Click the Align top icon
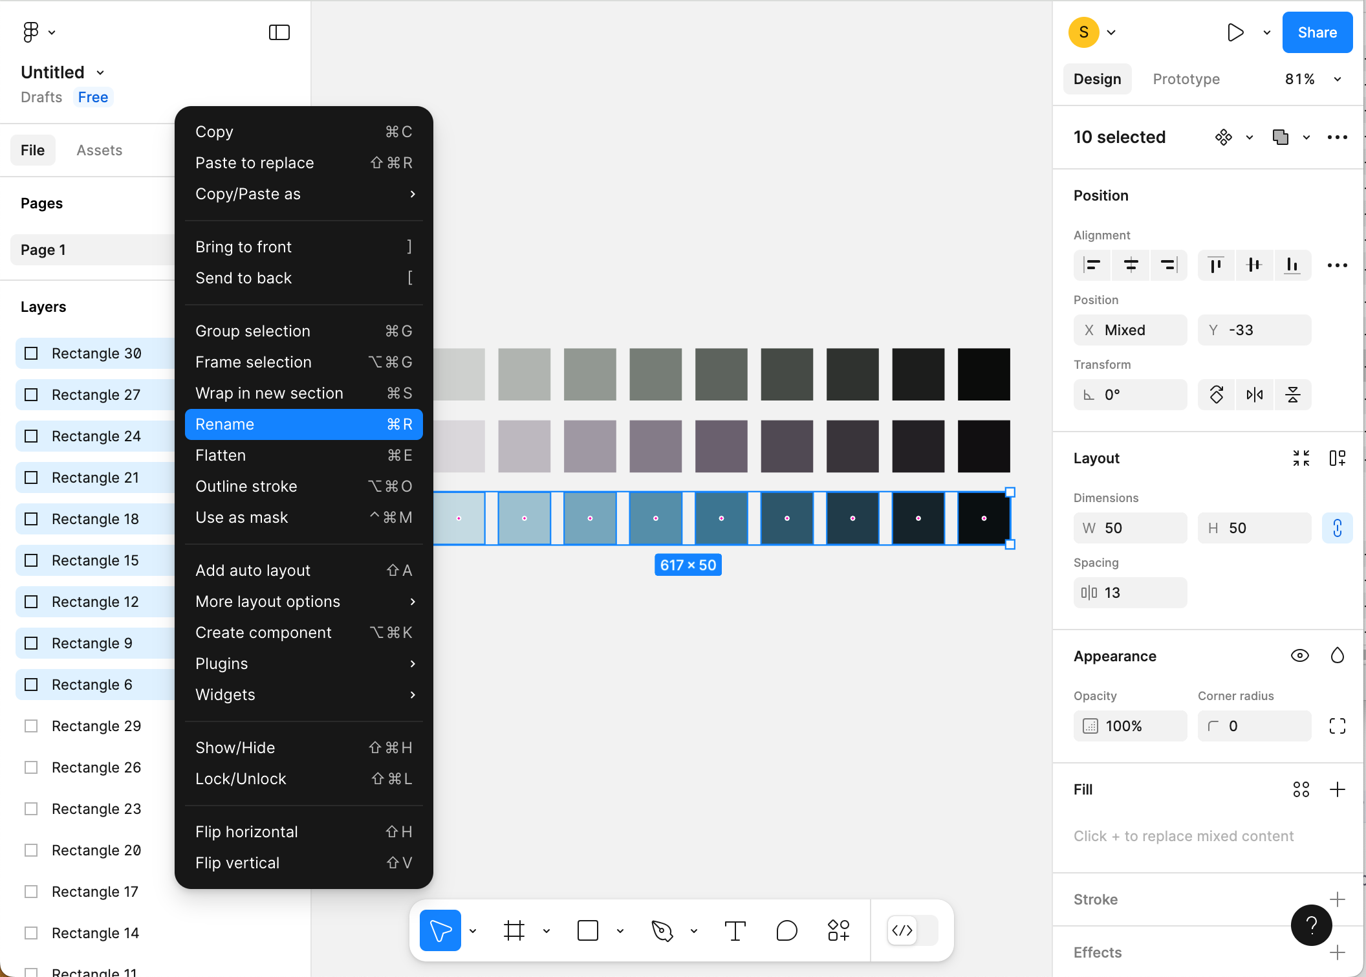 pos(1216,265)
